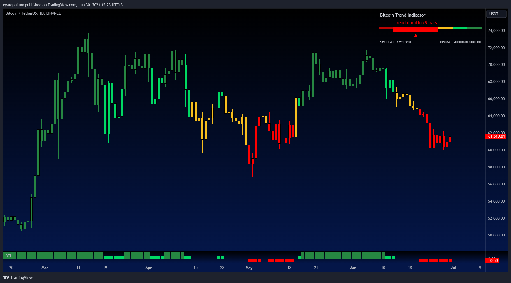Click the 64,000.00 price axis label
Screen dimensions: 511x283
pyautogui.click(x=496, y=116)
